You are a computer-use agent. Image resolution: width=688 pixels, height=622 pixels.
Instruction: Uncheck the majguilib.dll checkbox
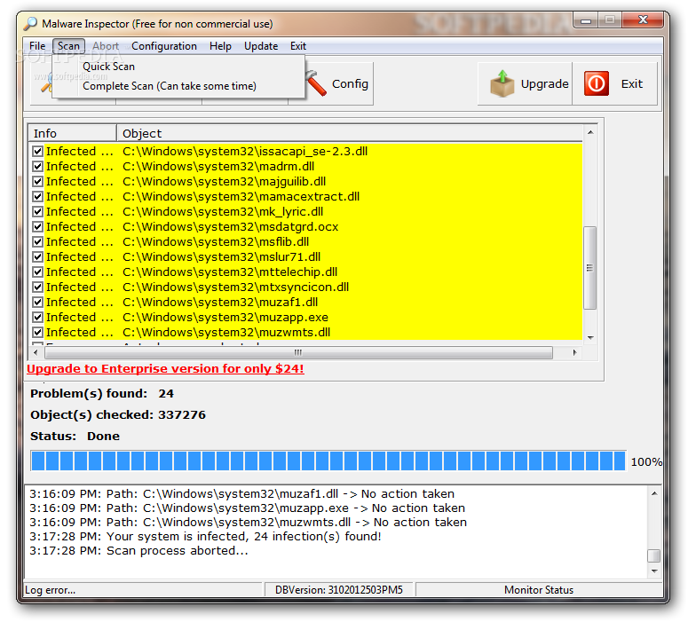[38, 181]
